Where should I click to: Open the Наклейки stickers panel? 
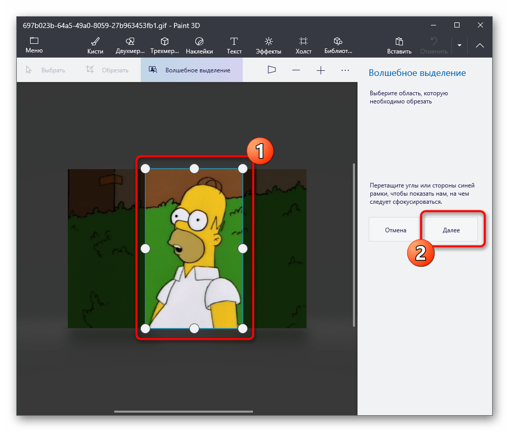tap(199, 45)
